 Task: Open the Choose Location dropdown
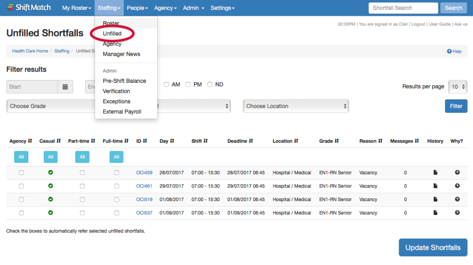pyautogui.click(x=296, y=106)
